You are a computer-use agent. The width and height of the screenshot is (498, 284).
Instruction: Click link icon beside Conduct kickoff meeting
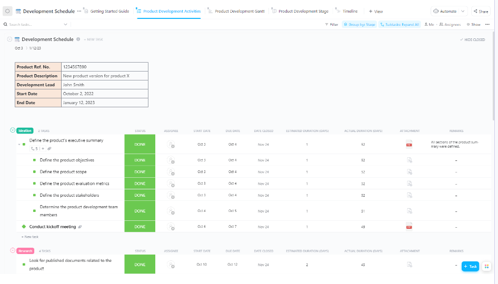point(80,227)
